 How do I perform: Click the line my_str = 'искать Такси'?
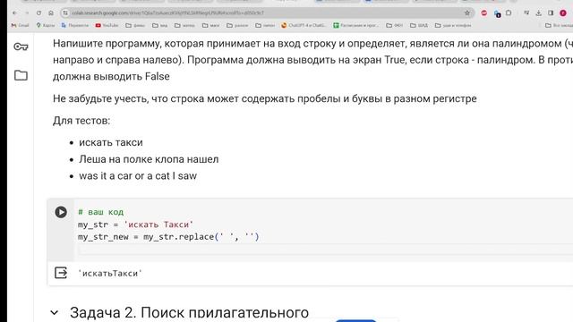tap(135, 225)
